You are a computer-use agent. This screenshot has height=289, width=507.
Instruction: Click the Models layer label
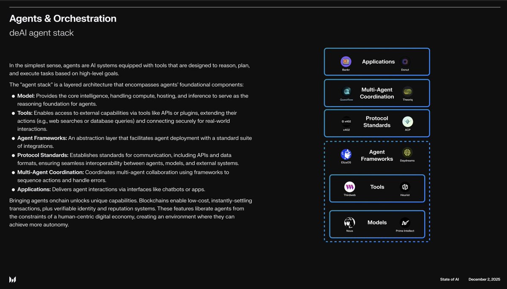point(377,222)
